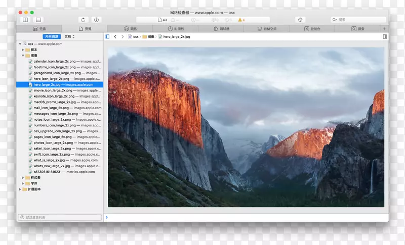405x245 pixels.
Task: Select swift_icon_large_2x.png resource
Action: coord(60,155)
